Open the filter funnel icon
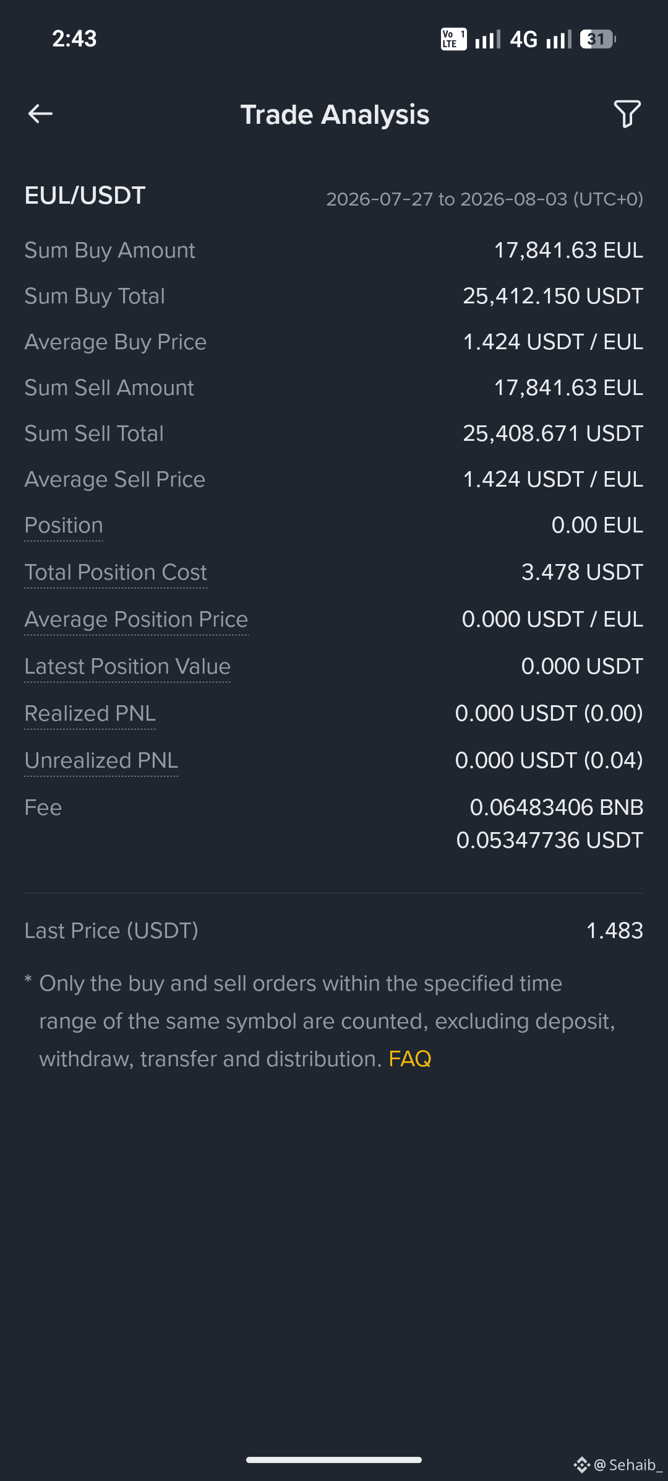Viewport: 668px width, 1481px height. [627, 114]
